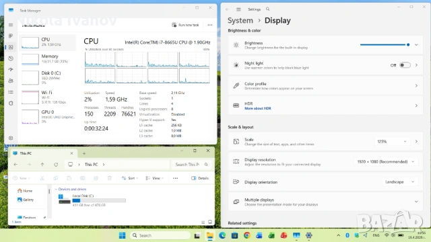
Task: Click Explorer back navigation arrow
Action: pos(15,164)
